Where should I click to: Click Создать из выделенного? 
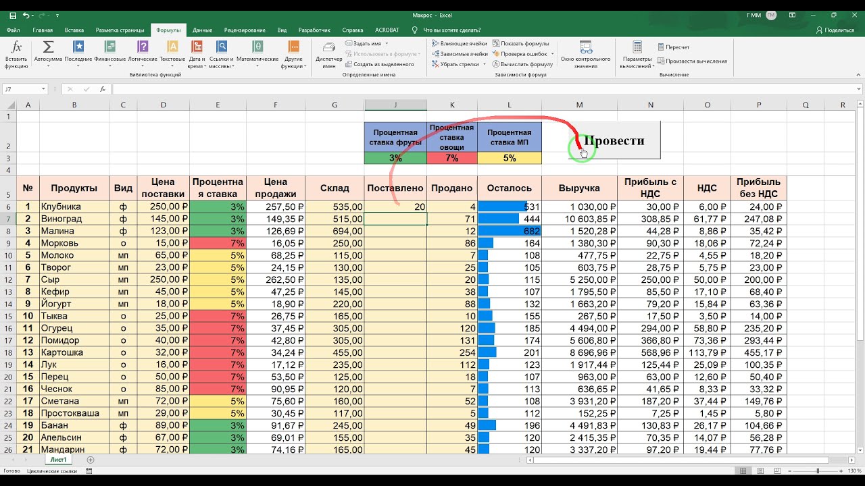[x=379, y=64]
